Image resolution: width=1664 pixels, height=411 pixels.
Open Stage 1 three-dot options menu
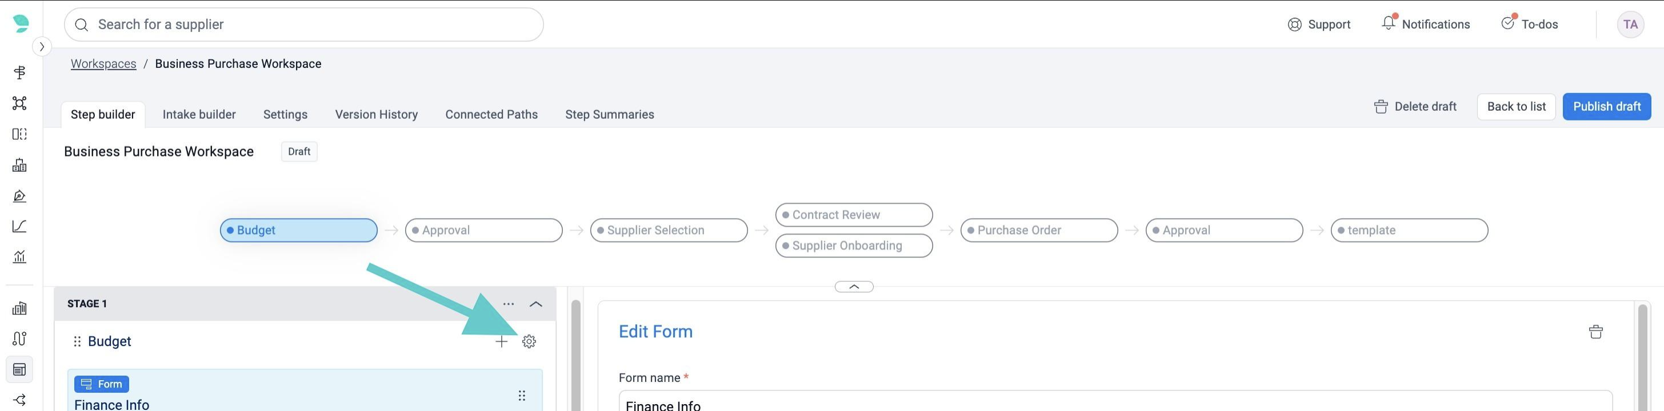(x=509, y=304)
